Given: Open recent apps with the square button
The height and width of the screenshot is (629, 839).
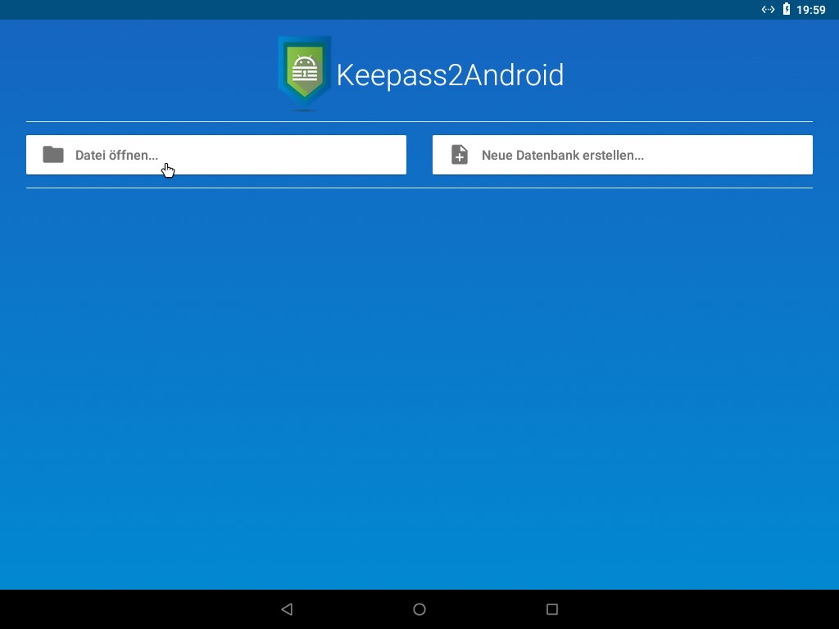Looking at the screenshot, I should click(551, 609).
